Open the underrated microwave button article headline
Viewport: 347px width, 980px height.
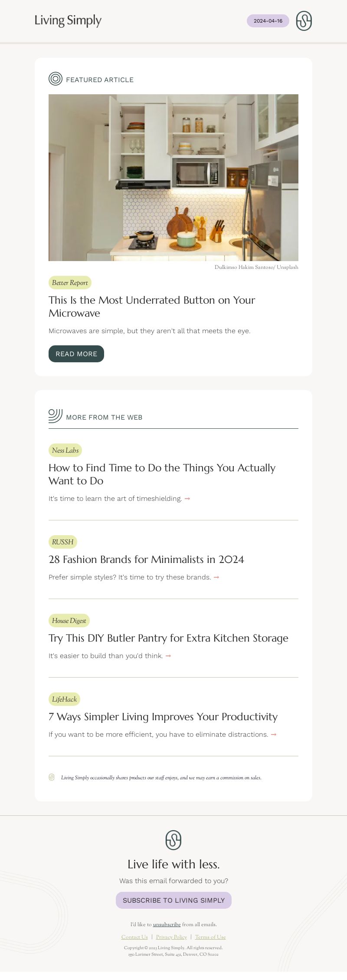click(x=152, y=307)
